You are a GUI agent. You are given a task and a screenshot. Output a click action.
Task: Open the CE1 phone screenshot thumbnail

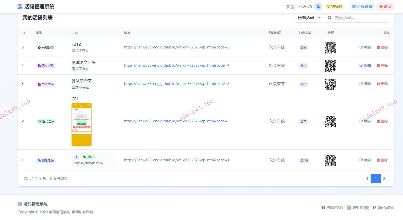click(x=82, y=125)
